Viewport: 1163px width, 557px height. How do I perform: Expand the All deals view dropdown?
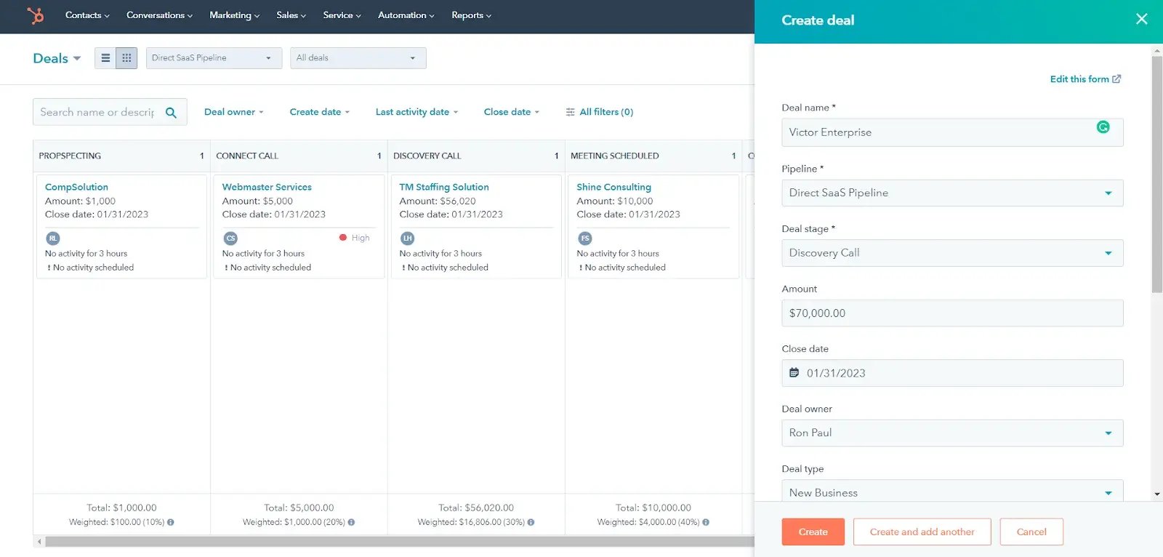[x=358, y=58]
